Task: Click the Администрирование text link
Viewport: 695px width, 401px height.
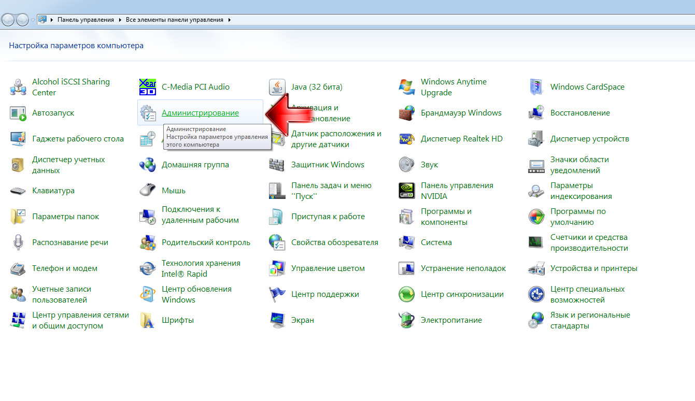Action: tap(200, 113)
